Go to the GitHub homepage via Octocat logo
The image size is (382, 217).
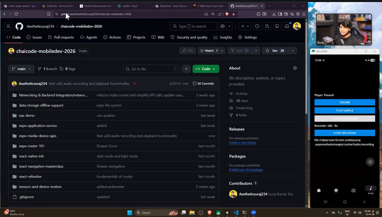19,26
